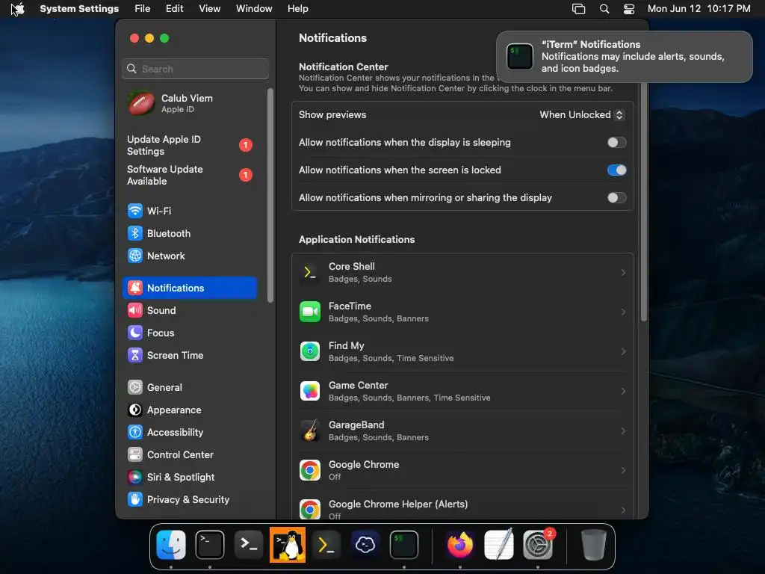Viewport: 765px width, 574px height.
Task: Open the Control Center sidebar icon
Action: point(135,455)
